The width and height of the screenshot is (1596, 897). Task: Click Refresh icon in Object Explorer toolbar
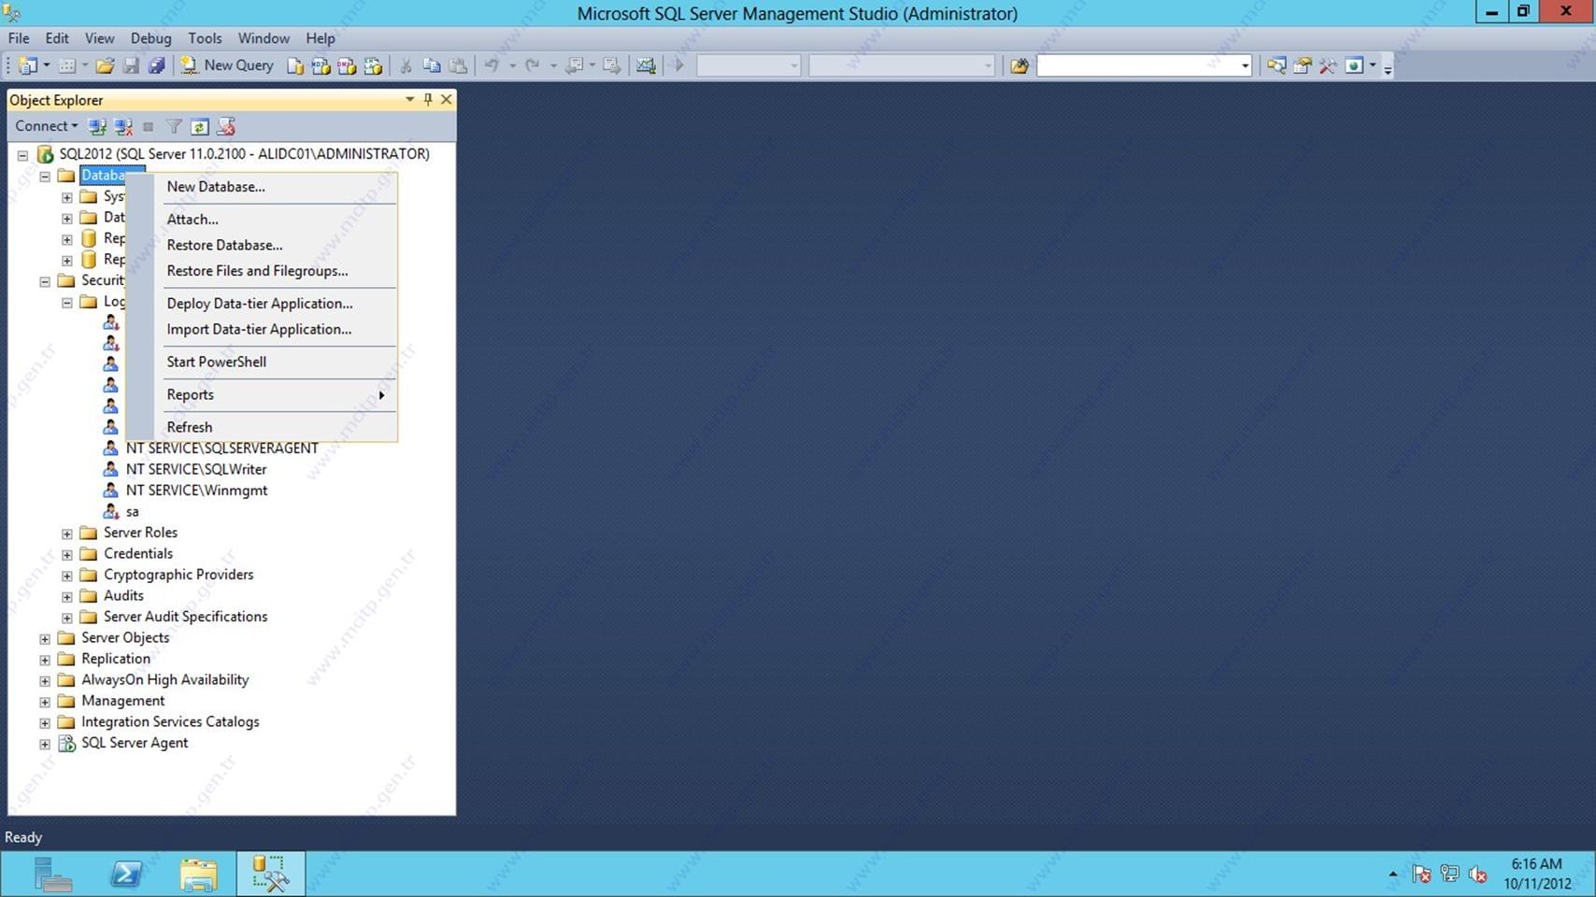tap(199, 126)
